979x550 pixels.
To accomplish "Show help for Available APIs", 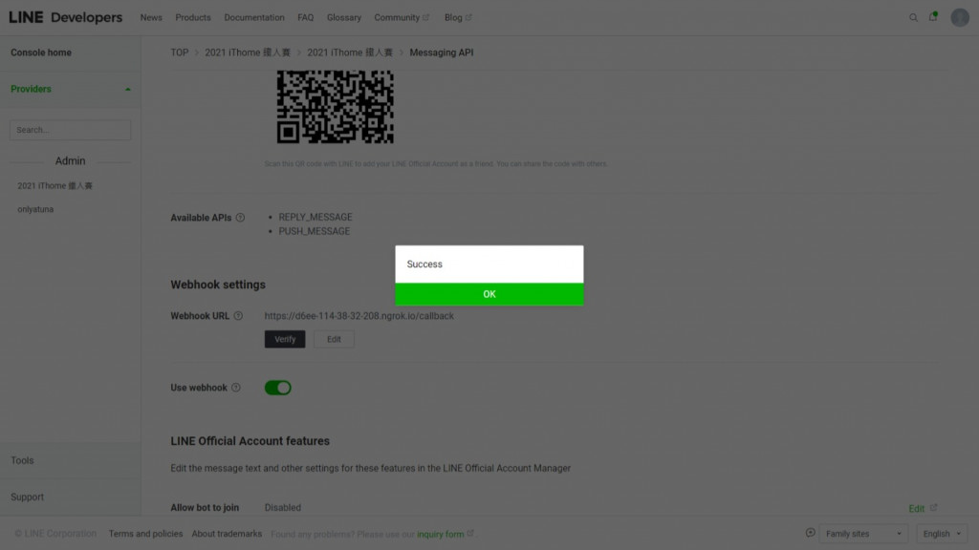I will click(240, 218).
